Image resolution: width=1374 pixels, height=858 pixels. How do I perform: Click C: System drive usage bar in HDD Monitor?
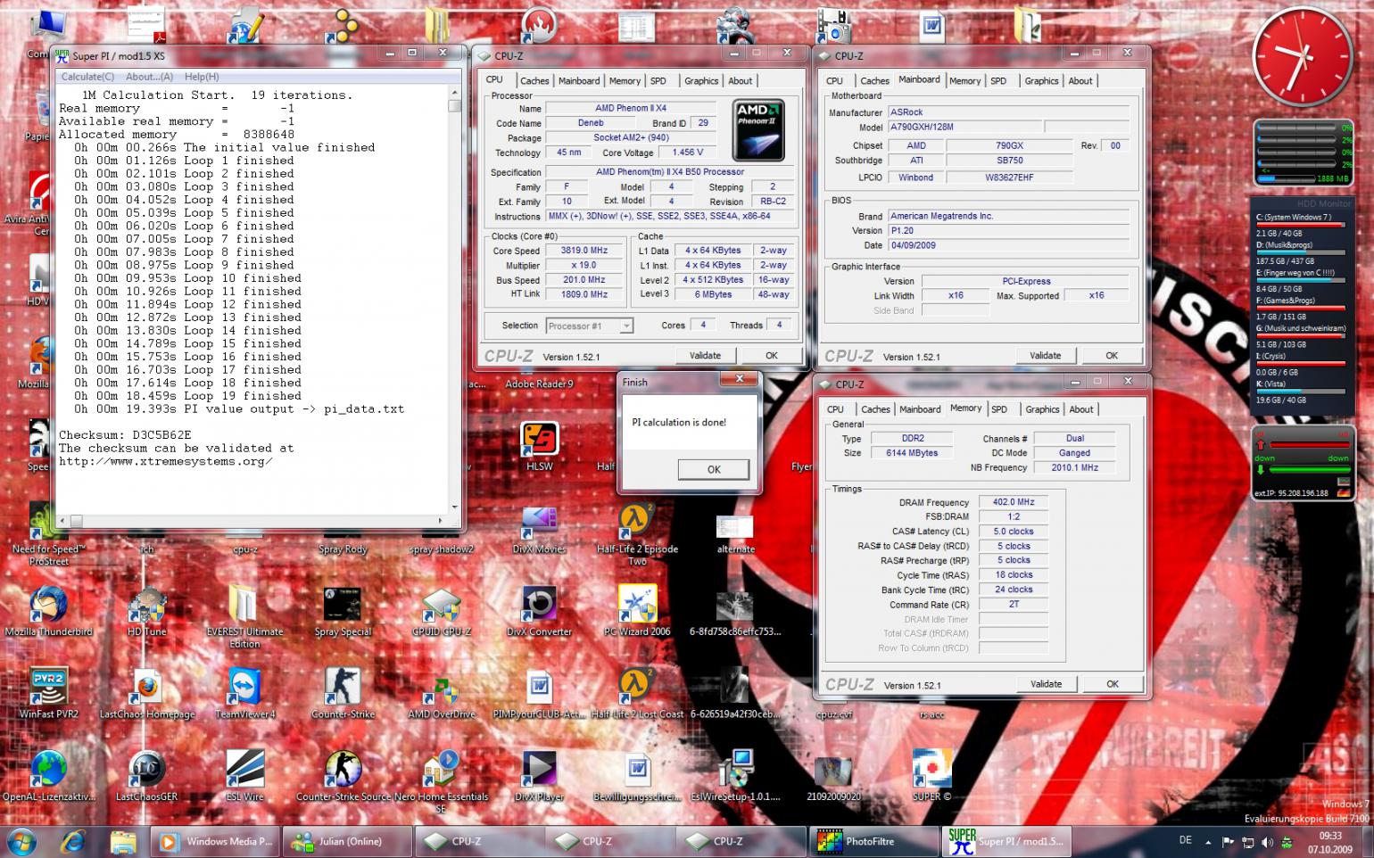coord(1301,226)
